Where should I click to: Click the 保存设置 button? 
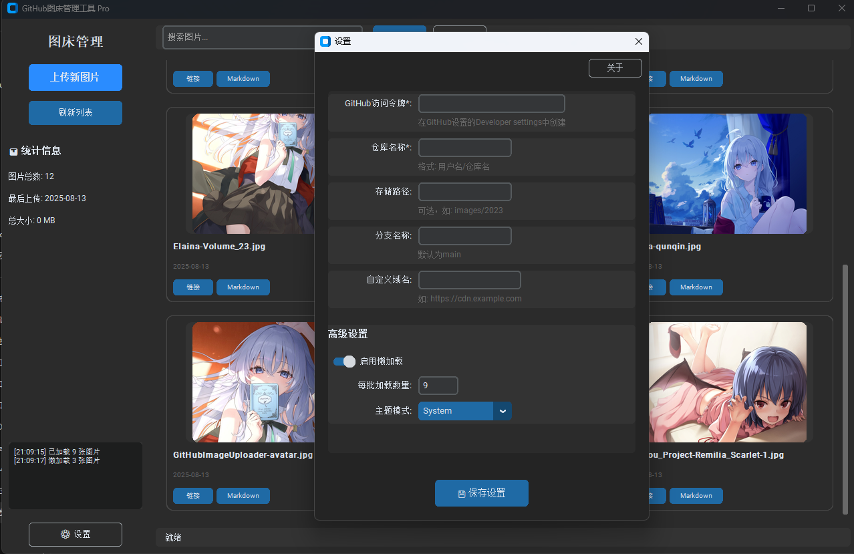click(x=481, y=493)
